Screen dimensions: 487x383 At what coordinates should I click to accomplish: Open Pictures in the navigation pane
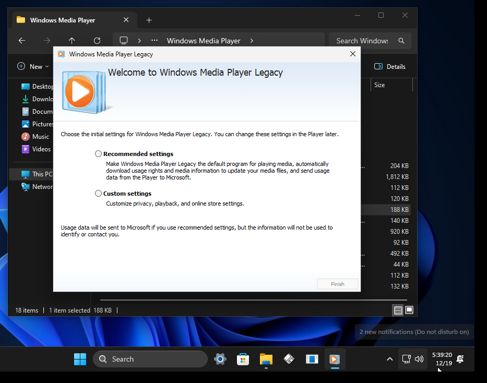pyautogui.click(x=37, y=124)
